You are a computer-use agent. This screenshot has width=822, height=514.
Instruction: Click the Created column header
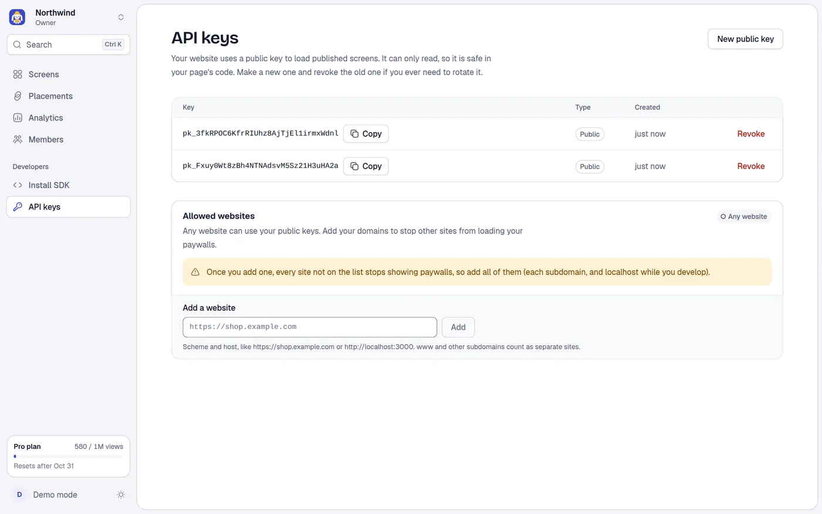[647, 107]
